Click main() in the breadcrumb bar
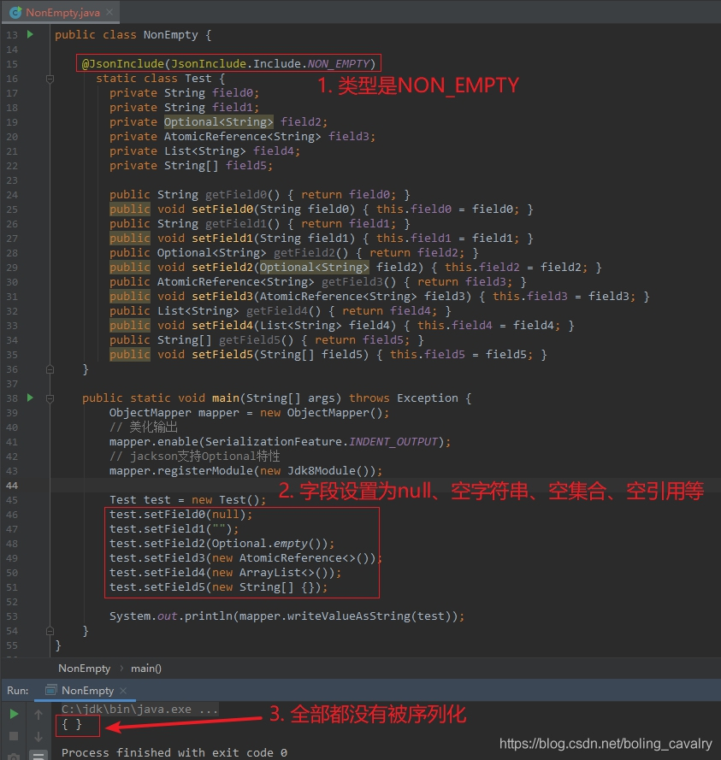The height and width of the screenshot is (760, 721). [146, 669]
